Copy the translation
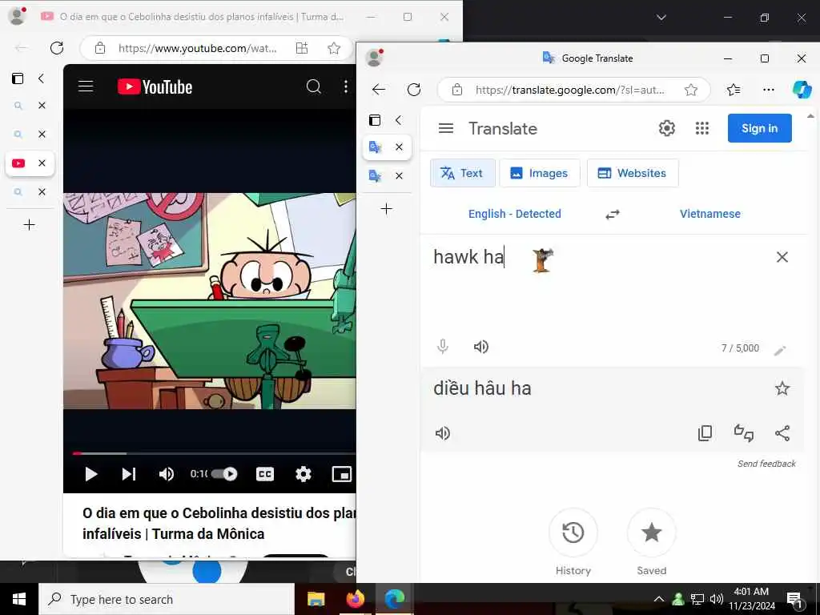Image resolution: width=820 pixels, height=615 pixels. [x=705, y=433]
